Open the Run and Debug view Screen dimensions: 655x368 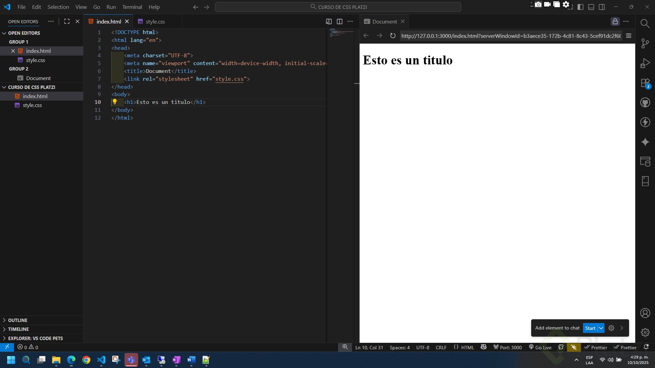point(645,63)
